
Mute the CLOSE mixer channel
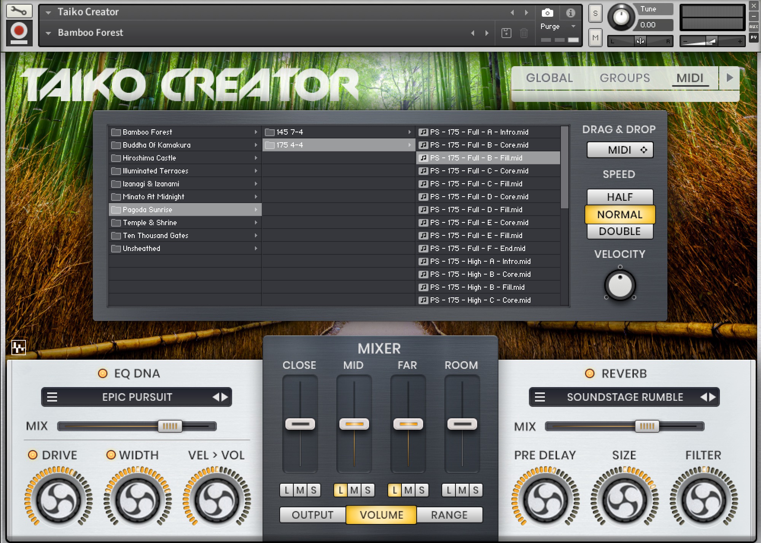pos(300,490)
